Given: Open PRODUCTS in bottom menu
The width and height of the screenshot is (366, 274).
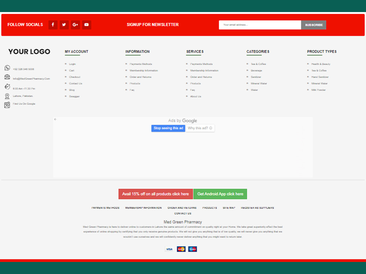Looking at the screenshot, I should [x=210, y=208].
